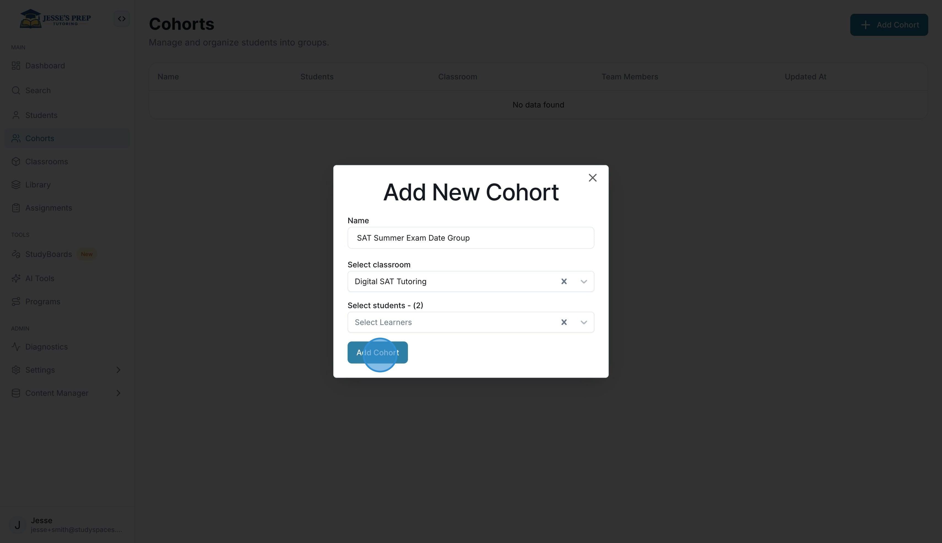
Task: Navigate to Students page
Action: click(41, 115)
